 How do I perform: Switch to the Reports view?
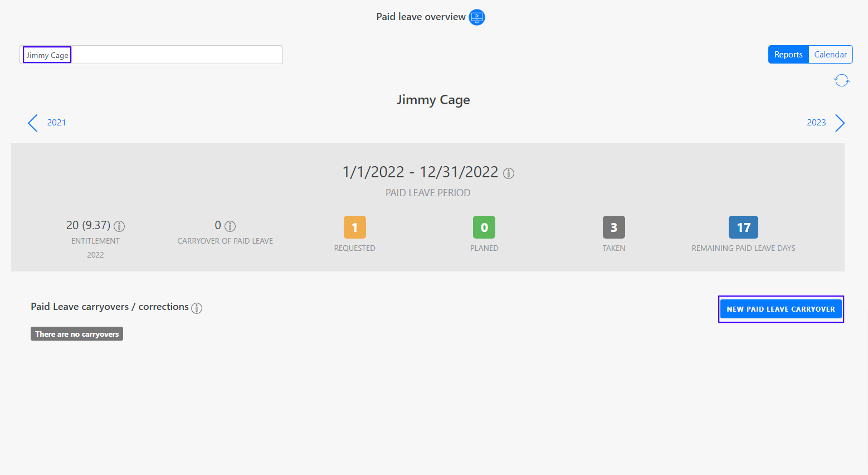point(788,55)
